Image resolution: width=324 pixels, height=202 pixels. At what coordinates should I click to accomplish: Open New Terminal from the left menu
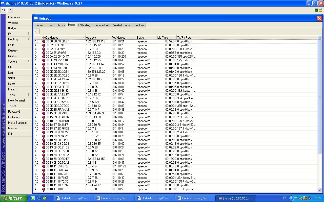click(19, 100)
